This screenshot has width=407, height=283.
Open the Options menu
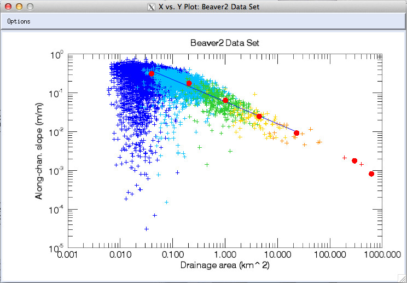[x=19, y=21]
